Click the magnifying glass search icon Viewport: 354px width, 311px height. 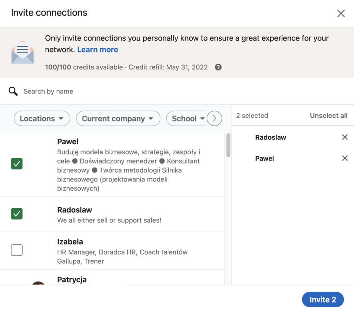click(x=13, y=91)
